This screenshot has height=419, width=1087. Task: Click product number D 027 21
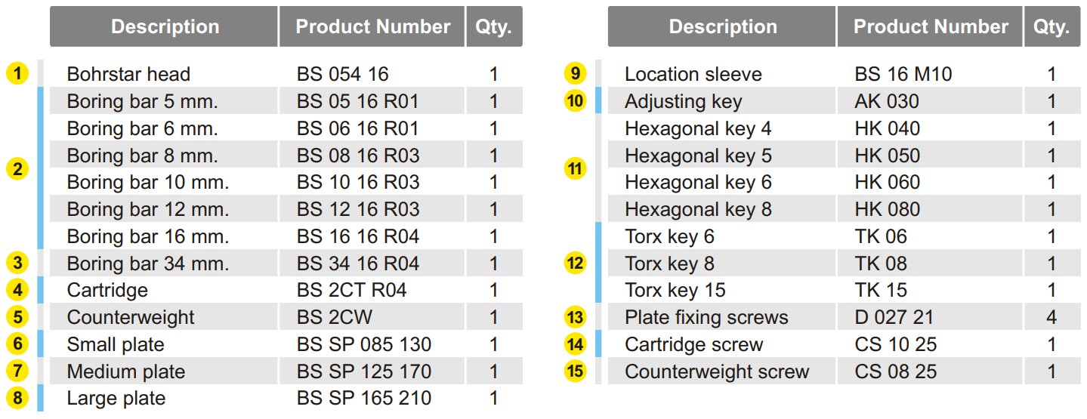(894, 317)
